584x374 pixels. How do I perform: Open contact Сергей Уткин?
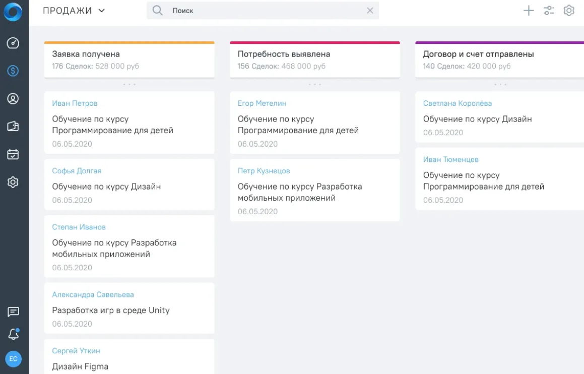point(76,350)
